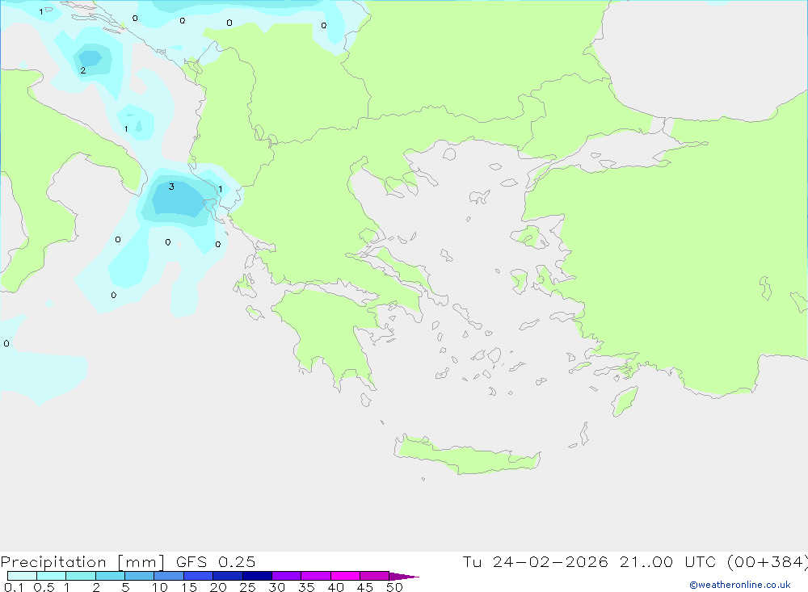Screen dimensions: 808x592
Task: Click the legend label '50'
Action: pyautogui.click(x=394, y=587)
